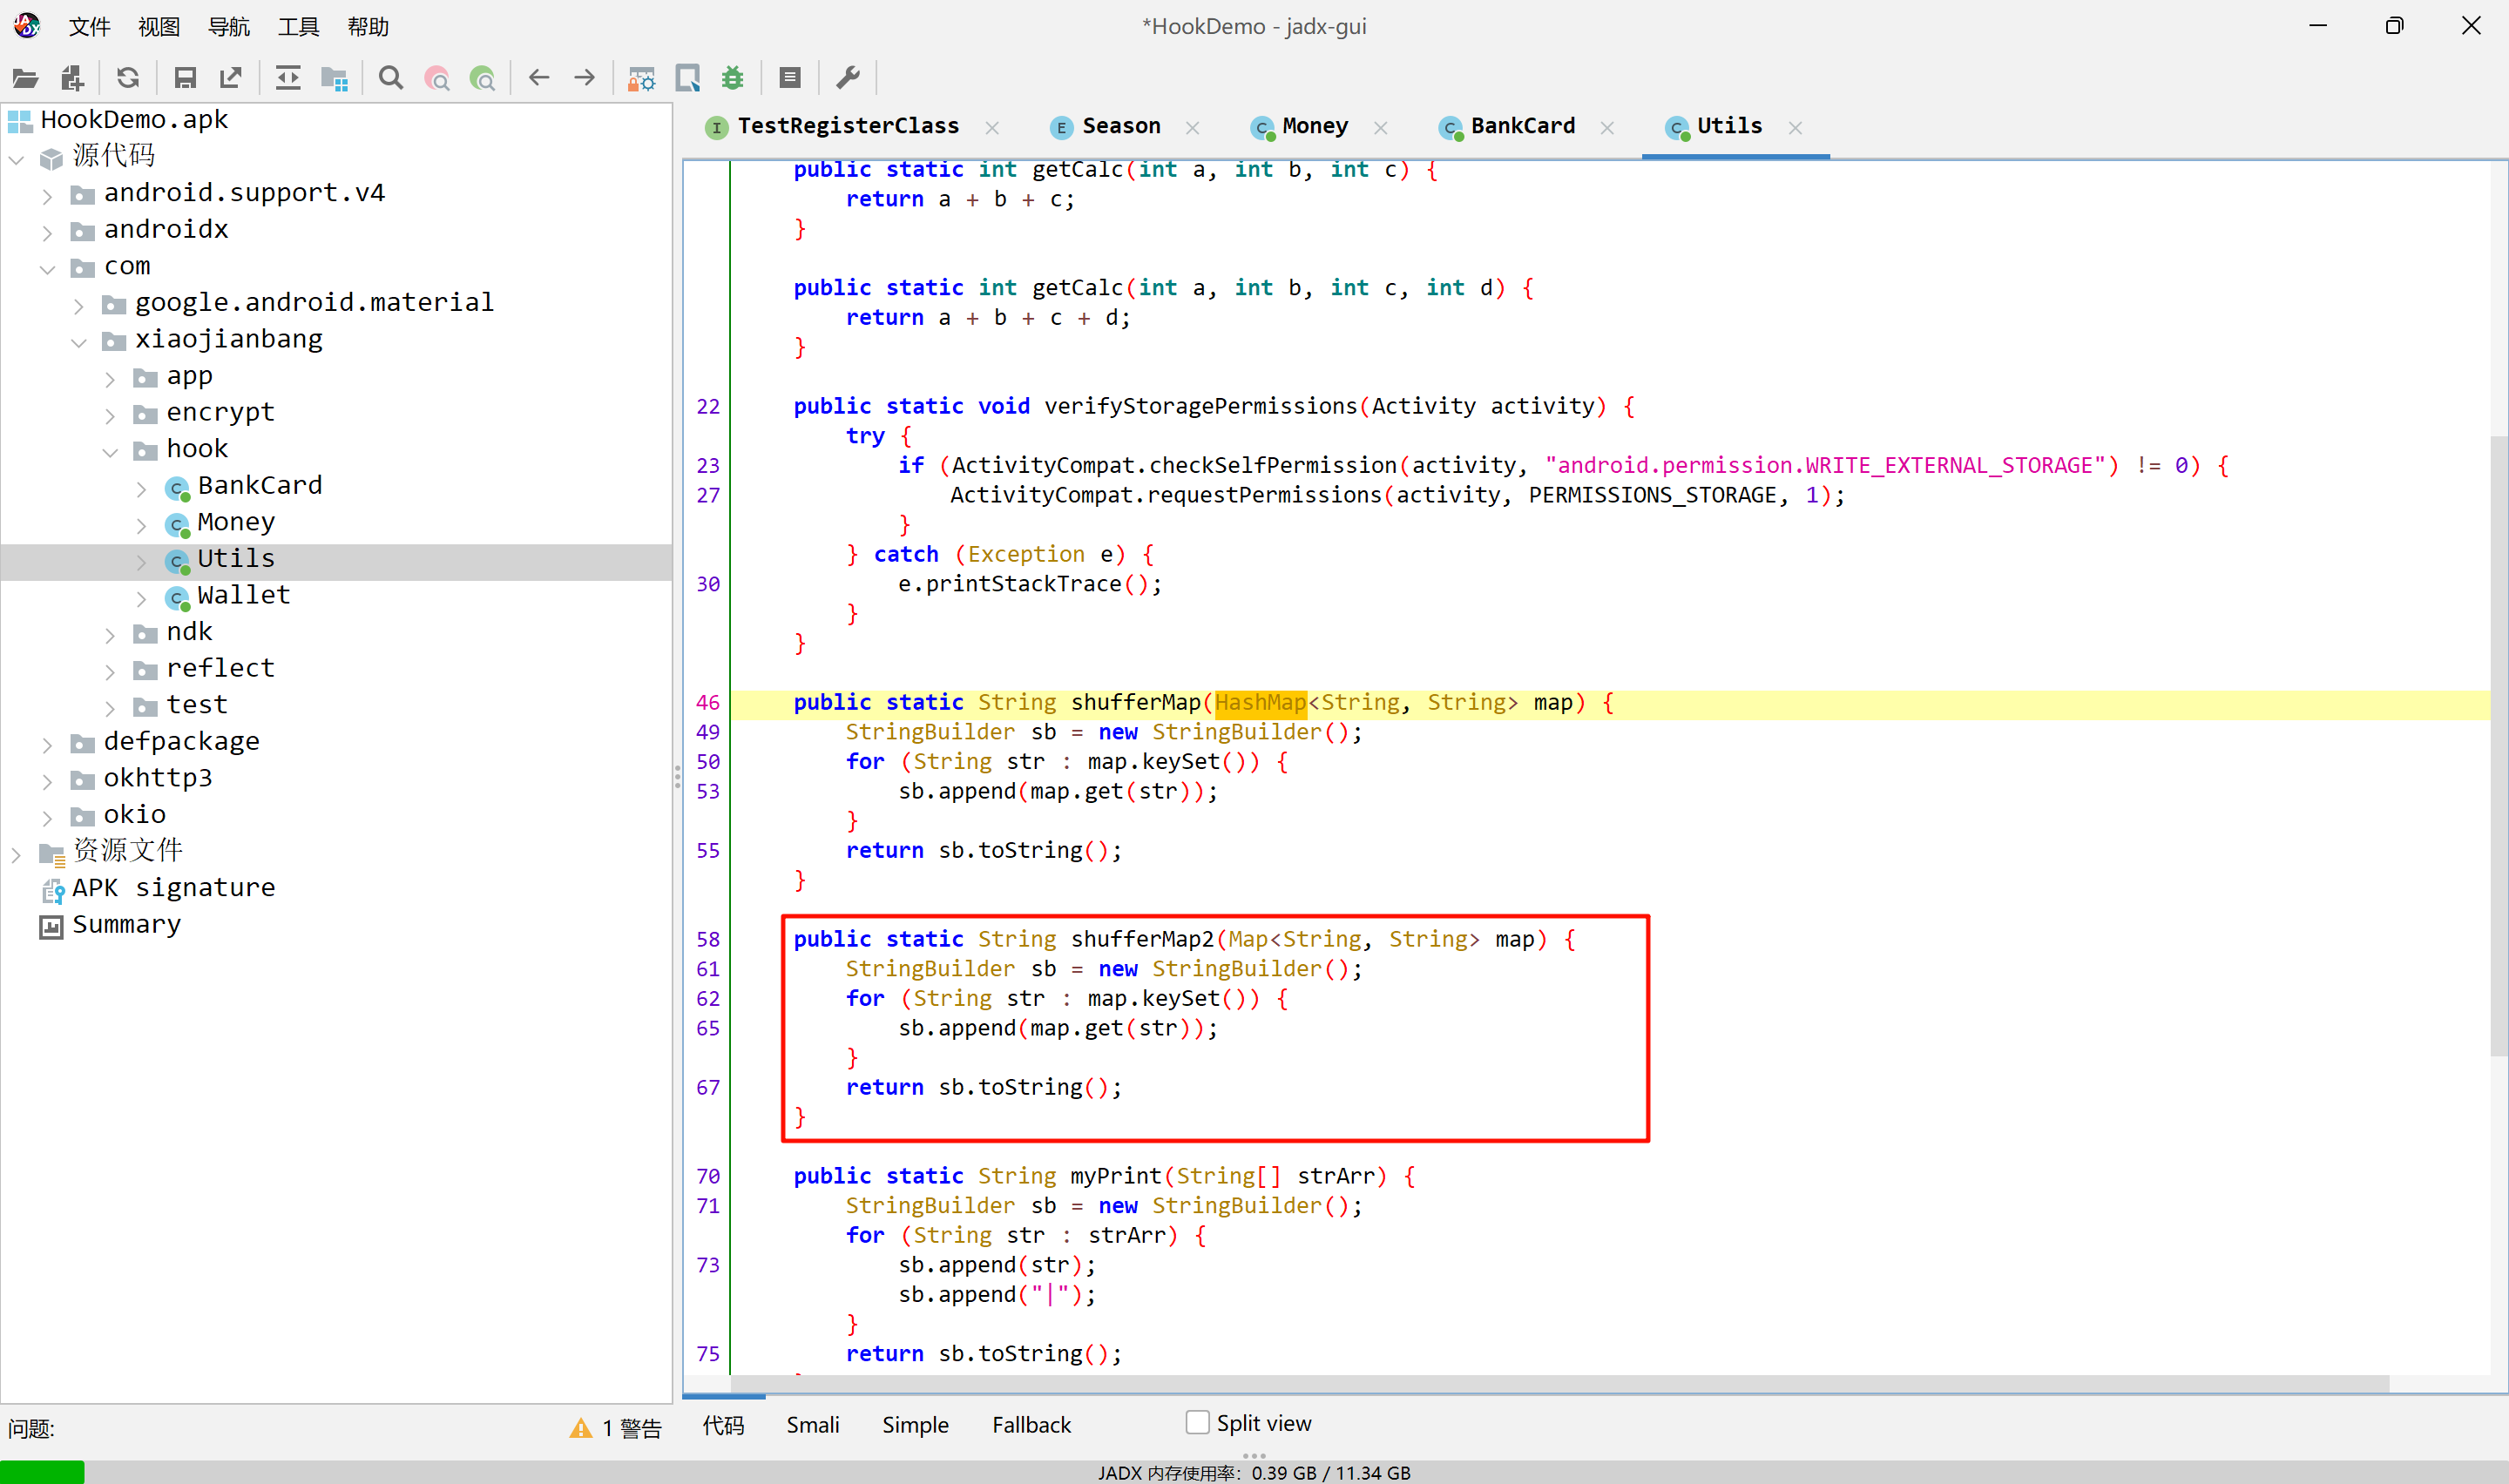
Task: Switch to the Smali view
Action: [x=812, y=1425]
